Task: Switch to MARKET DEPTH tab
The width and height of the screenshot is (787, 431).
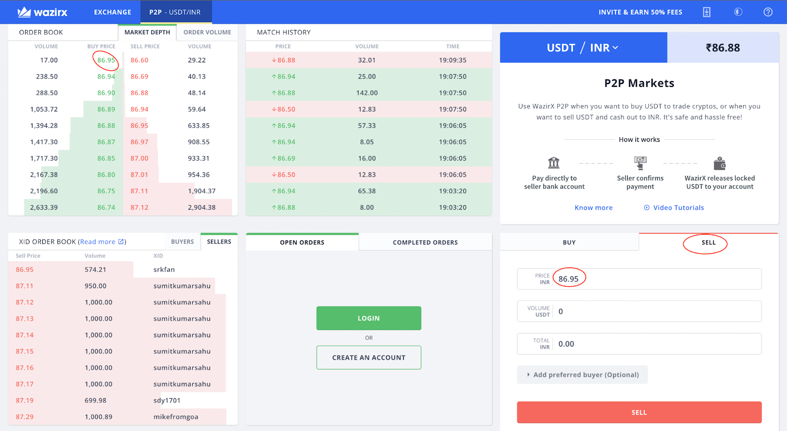Action: tap(147, 32)
